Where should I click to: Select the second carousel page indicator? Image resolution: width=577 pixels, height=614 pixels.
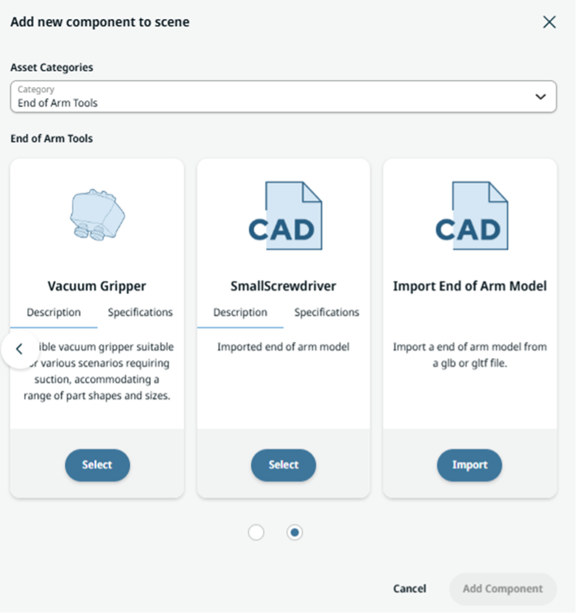coord(295,533)
